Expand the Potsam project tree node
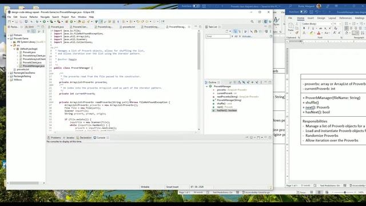The height and width of the screenshot is (206, 366). point(9,35)
